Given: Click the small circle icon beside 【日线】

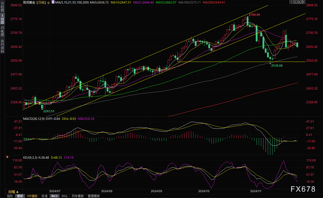Looking at the screenshot, I should click(x=48, y=2).
